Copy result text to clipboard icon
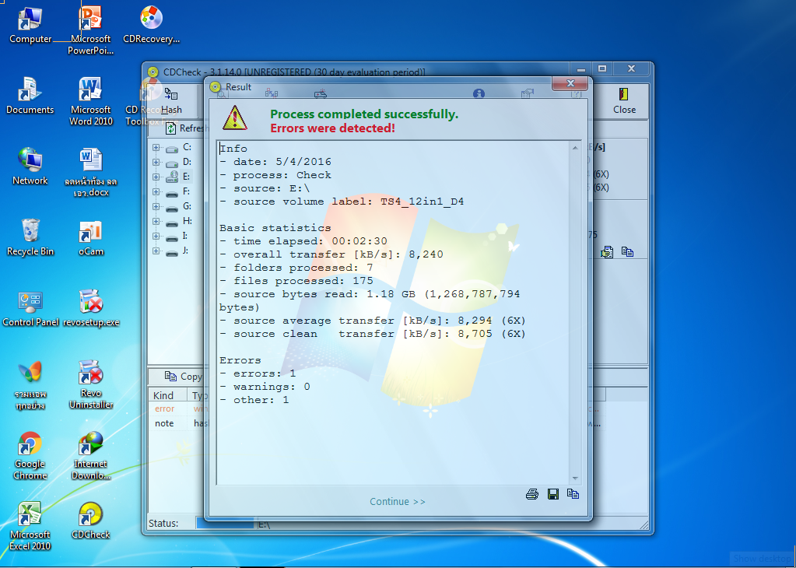The image size is (796, 568). [573, 494]
